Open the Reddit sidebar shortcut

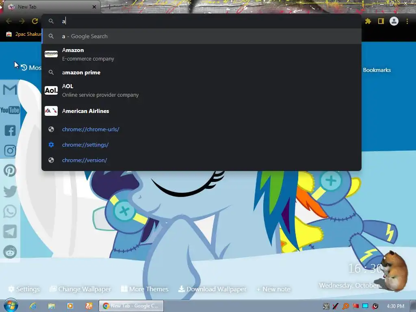(x=10, y=252)
